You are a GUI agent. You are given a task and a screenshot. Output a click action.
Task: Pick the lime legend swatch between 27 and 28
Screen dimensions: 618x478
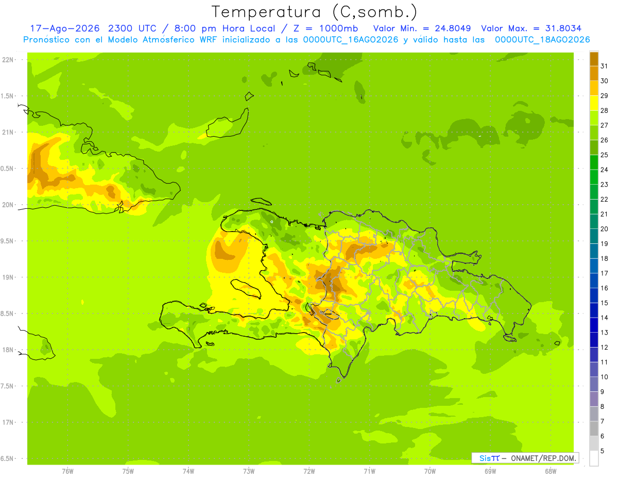594,118
